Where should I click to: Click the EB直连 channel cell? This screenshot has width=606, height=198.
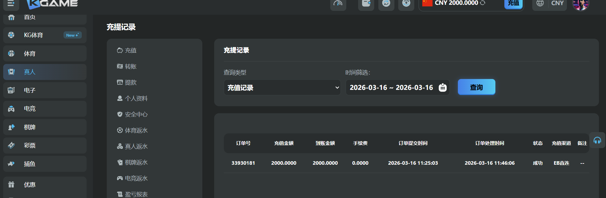click(x=561, y=163)
